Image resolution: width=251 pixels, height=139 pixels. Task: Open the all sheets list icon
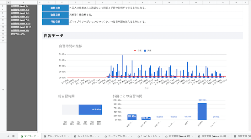(13, 136)
